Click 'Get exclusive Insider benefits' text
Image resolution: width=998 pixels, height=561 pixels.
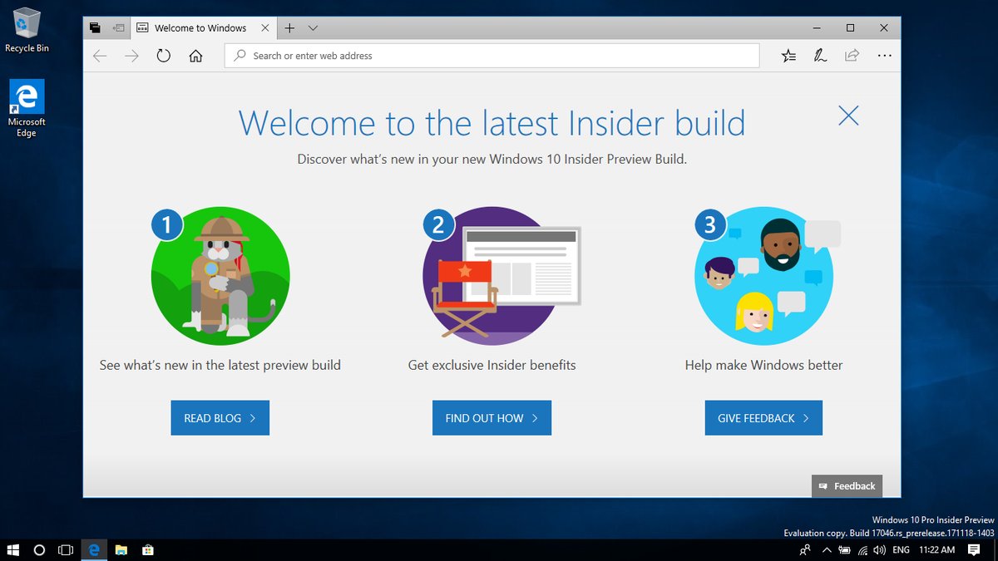tap(492, 365)
